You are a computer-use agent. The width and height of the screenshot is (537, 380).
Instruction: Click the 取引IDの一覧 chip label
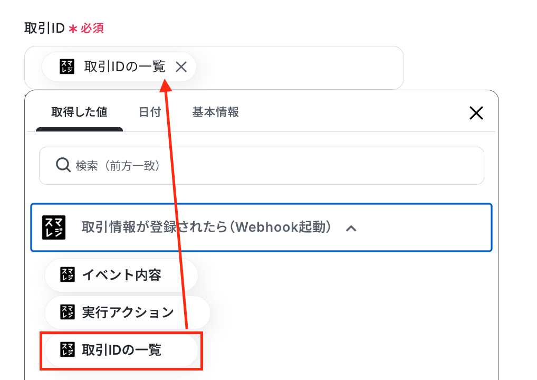pyautogui.click(x=124, y=67)
